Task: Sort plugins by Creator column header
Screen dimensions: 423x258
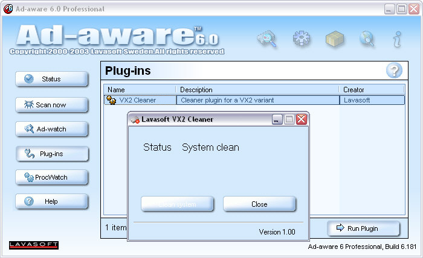Action: pyautogui.click(x=372, y=90)
